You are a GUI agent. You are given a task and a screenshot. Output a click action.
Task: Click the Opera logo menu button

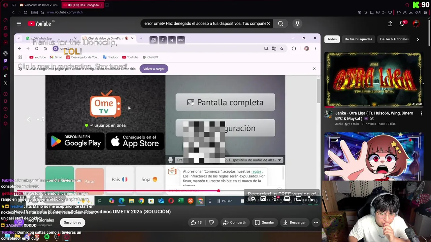[5, 5]
